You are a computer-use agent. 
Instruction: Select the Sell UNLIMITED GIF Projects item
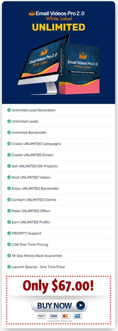coord(59,166)
